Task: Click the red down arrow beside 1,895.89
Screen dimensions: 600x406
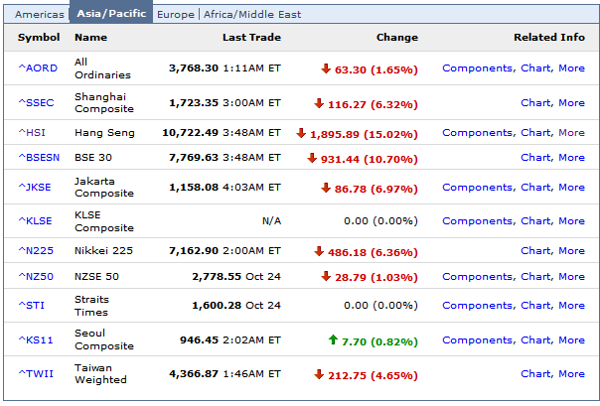Action: [x=301, y=133]
